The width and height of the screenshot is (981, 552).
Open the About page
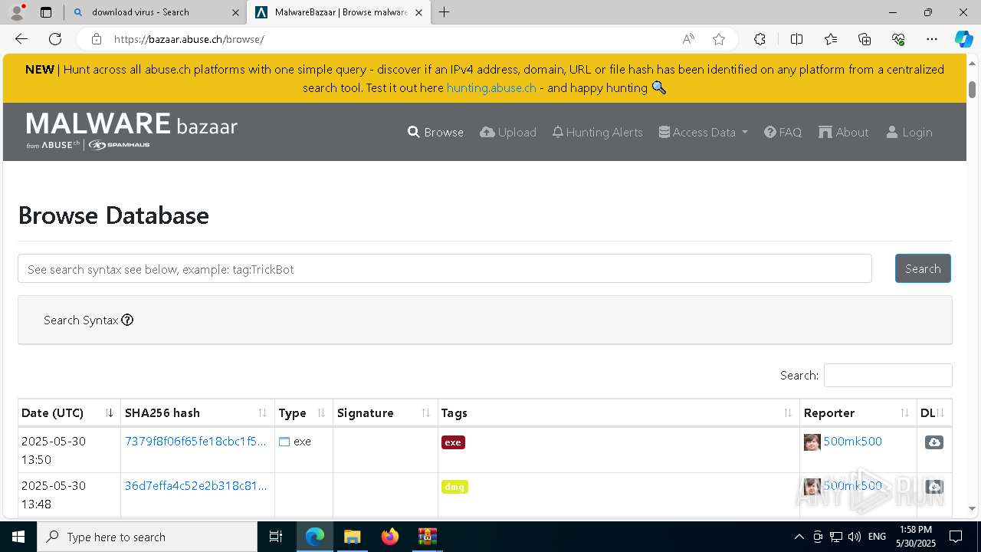(x=844, y=132)
